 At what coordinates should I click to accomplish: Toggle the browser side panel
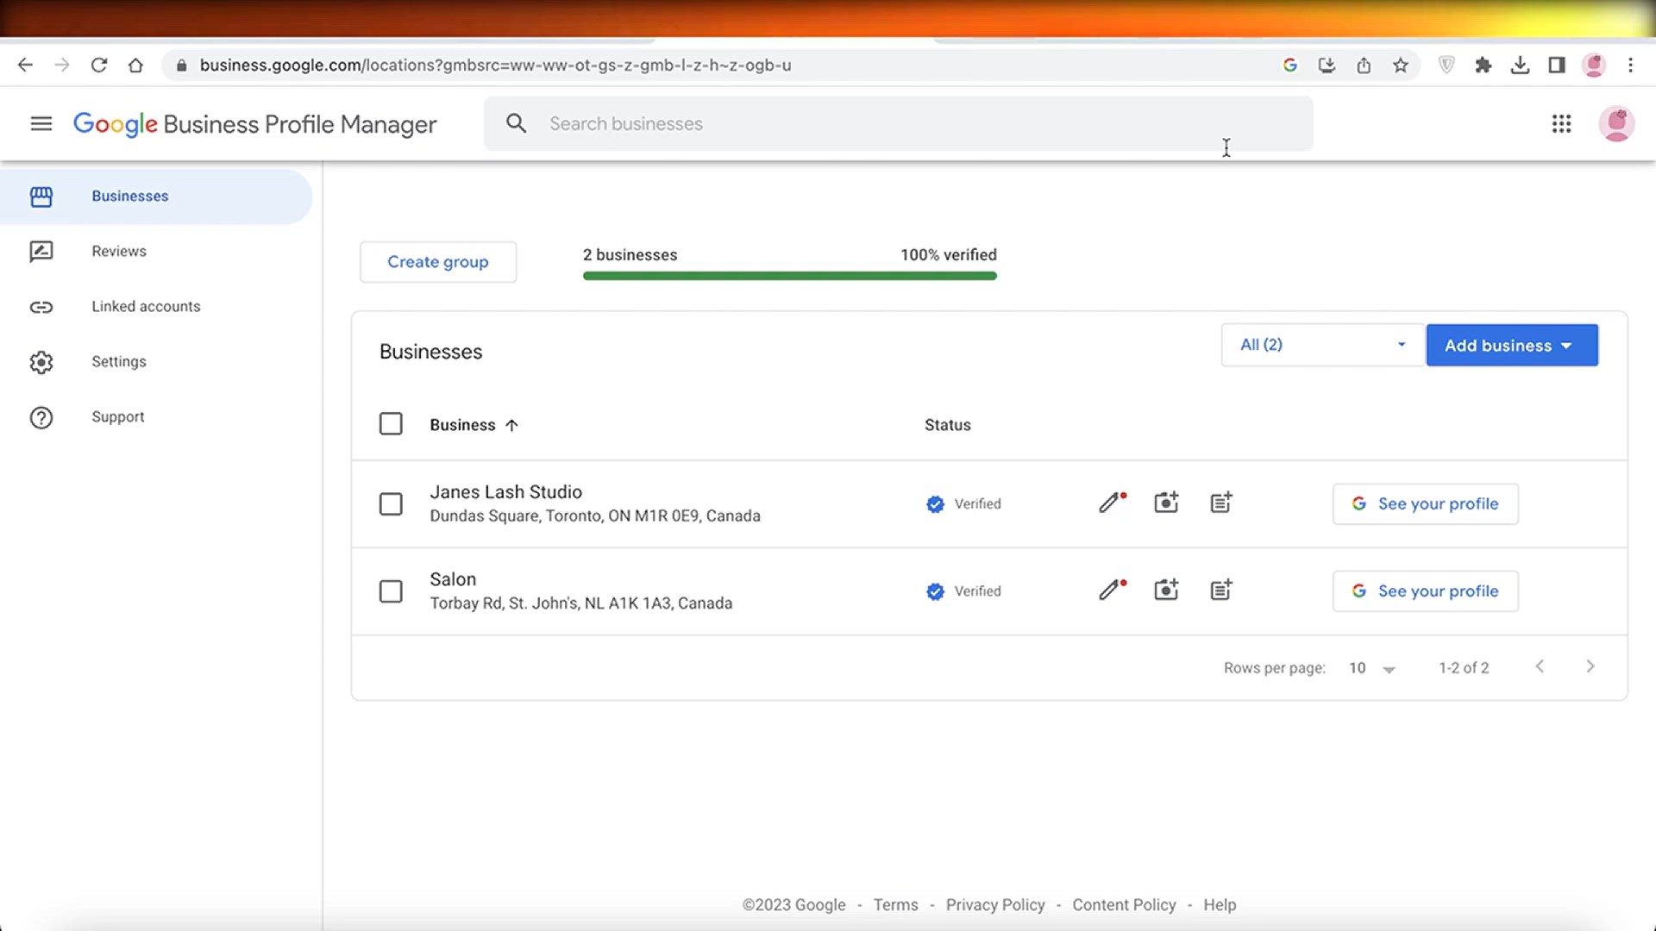(x=1557, y=65)
